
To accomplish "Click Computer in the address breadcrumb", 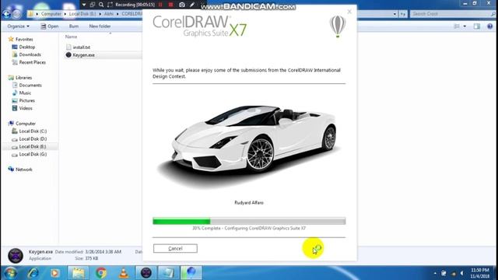I will 51,14.
